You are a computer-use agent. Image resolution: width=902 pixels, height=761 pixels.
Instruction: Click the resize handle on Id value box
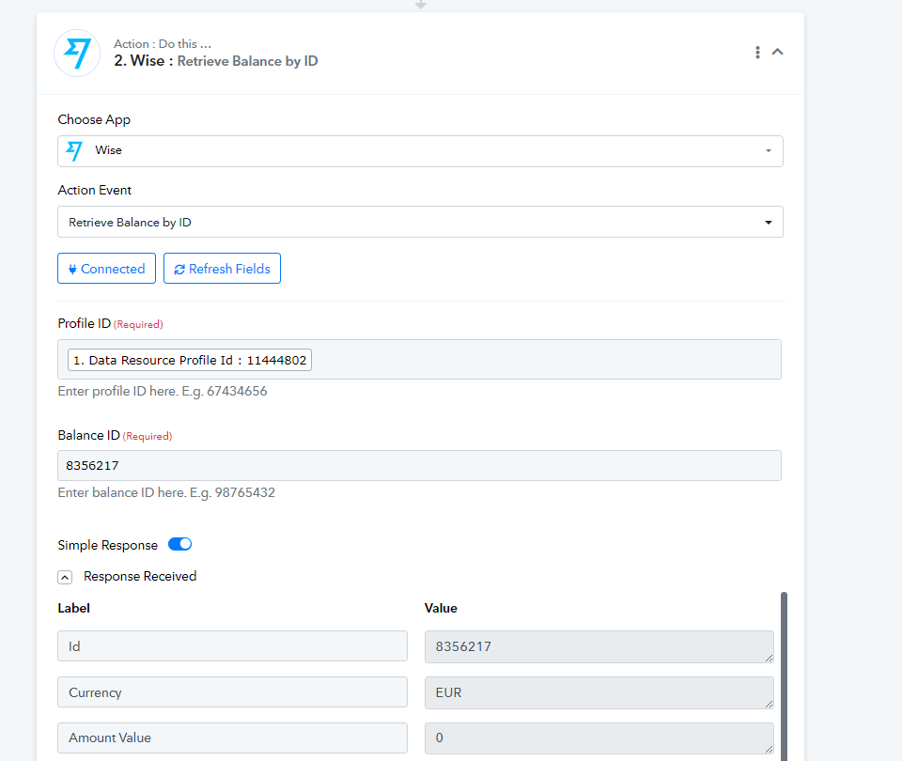point(770,658)
